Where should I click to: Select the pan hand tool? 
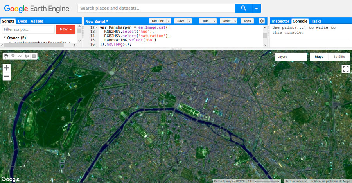[6, 56]
